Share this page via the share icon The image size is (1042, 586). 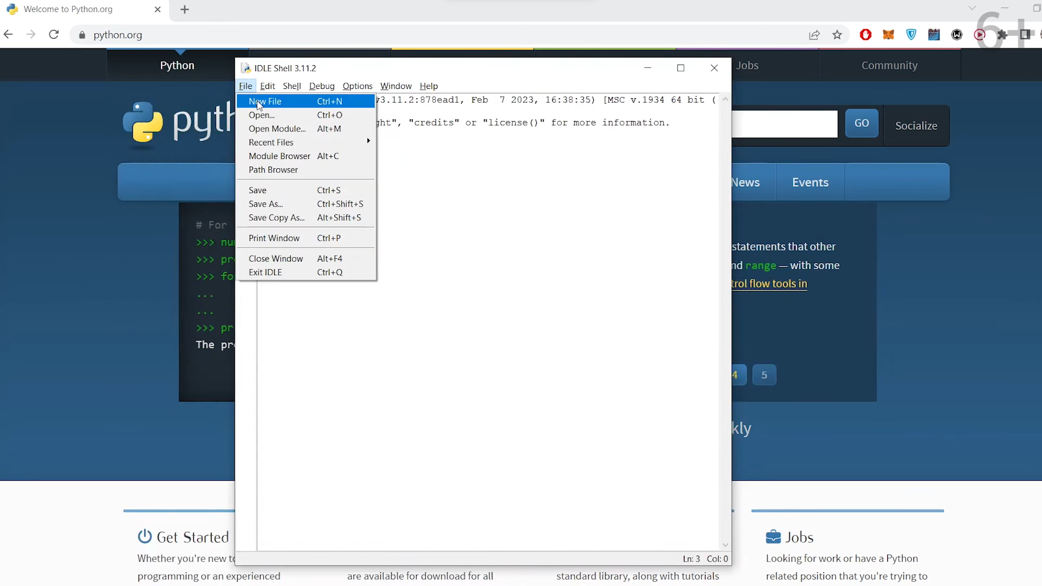[x=814, y=35]
